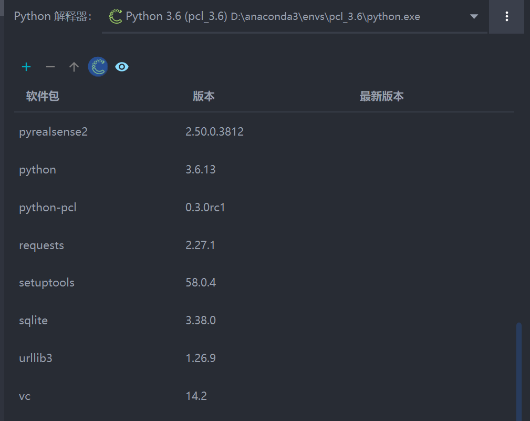Viewport: 530px width, 421px height.
Task: Click the 最新版本 column header
Action: (x=382, y=96)
